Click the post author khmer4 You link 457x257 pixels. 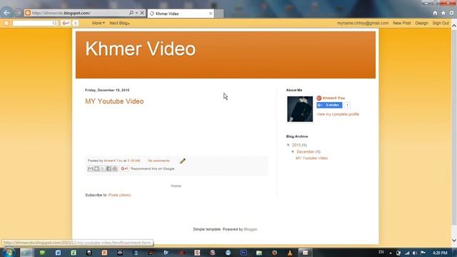[113, 161]
